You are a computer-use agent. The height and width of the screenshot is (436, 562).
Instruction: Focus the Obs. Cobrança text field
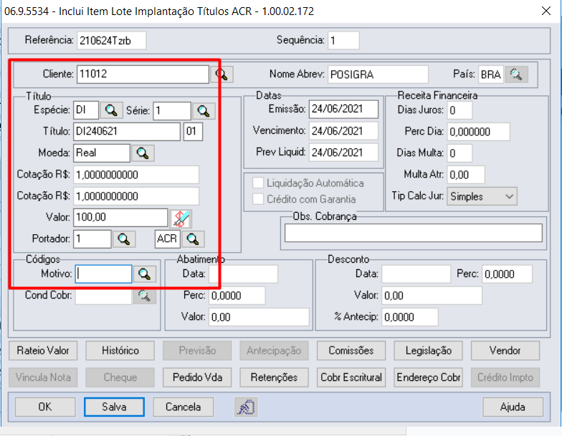coord(413,233)
